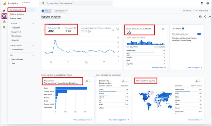Image resolution: width=212 pixels, height=126 pixels.
Task: Click the help question mark icon
Action: (207, 3)
